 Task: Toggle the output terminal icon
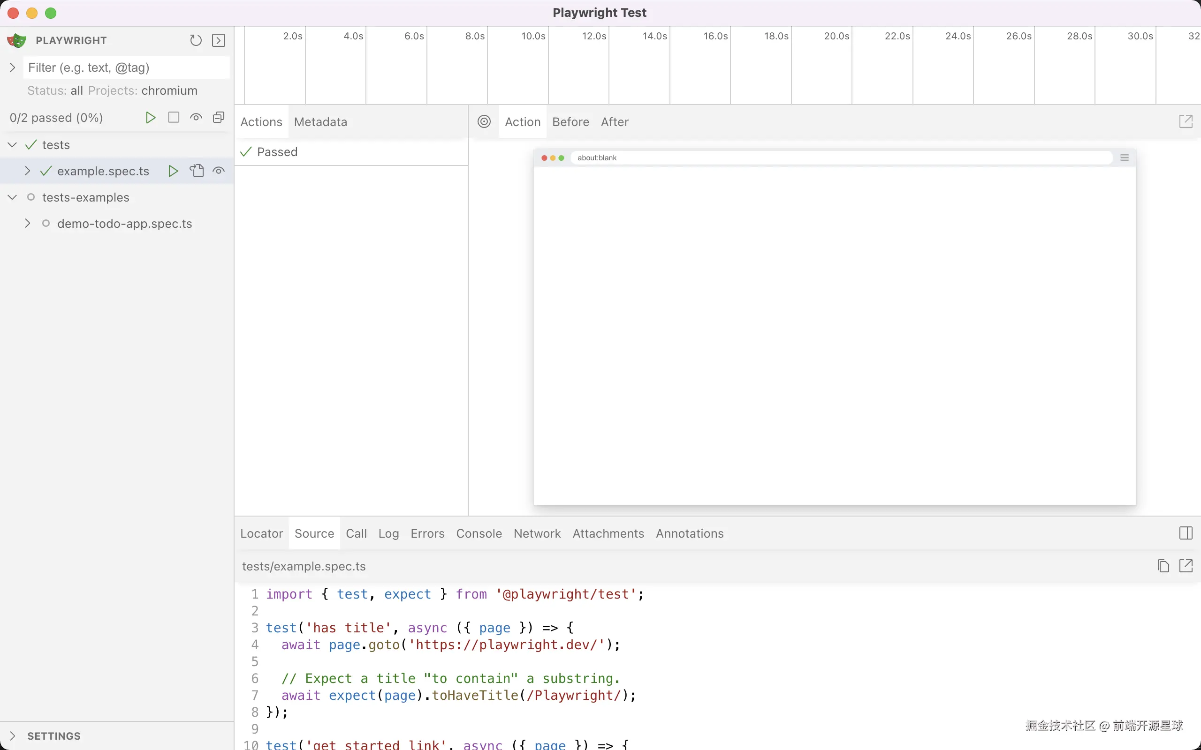click(x=218, y=40)
